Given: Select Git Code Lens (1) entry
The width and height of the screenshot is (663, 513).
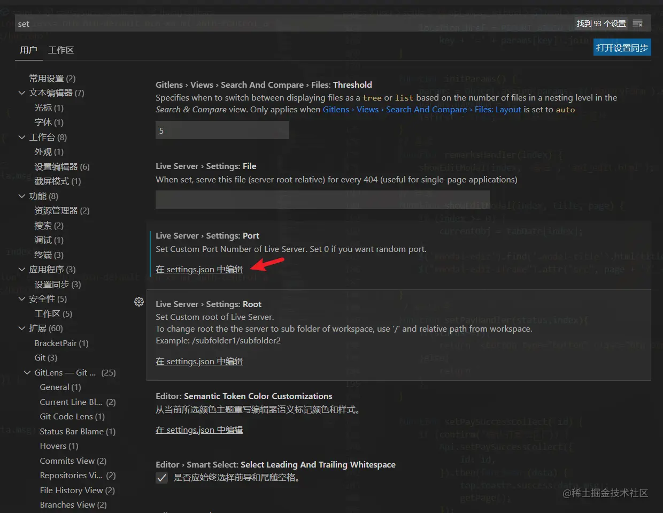Looking at the screenshot, I should 72,416.
